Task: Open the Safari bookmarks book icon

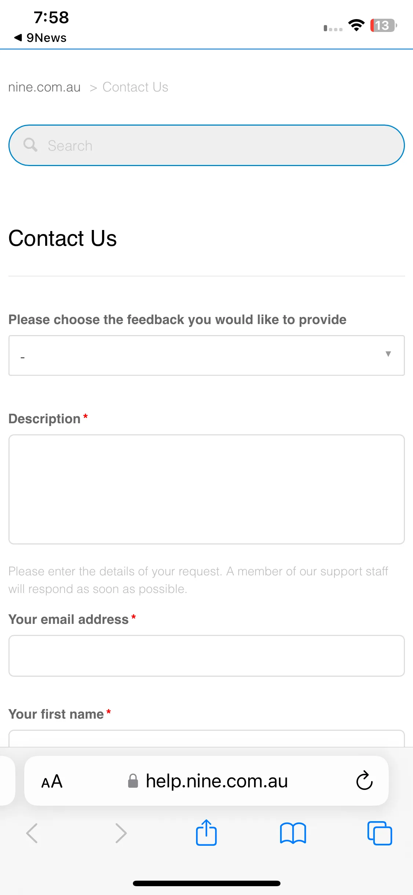Action: (x=293, y=833)
